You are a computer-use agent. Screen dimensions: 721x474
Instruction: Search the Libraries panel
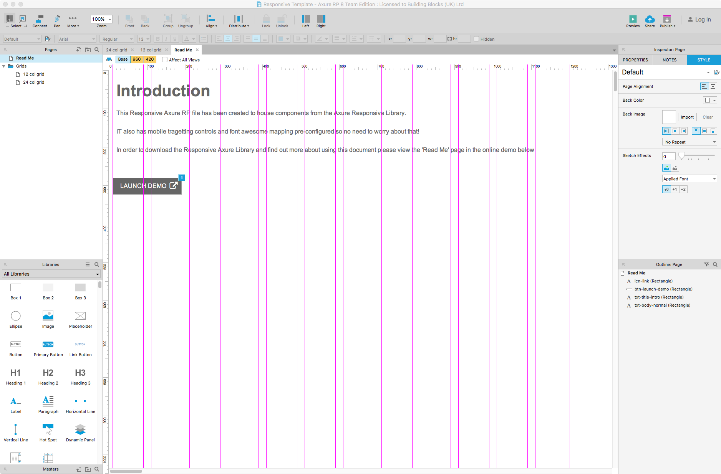pyautogui.click(x=97, y=264)
